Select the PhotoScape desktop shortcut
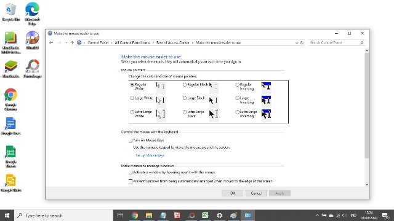 [32, 69]
